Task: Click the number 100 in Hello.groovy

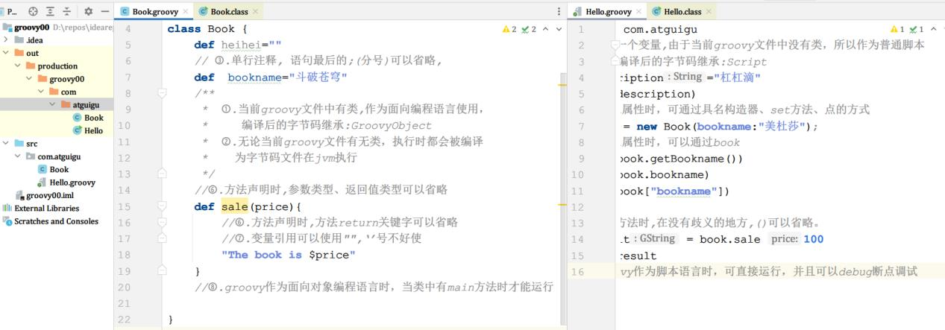Action: click(814, 239)
